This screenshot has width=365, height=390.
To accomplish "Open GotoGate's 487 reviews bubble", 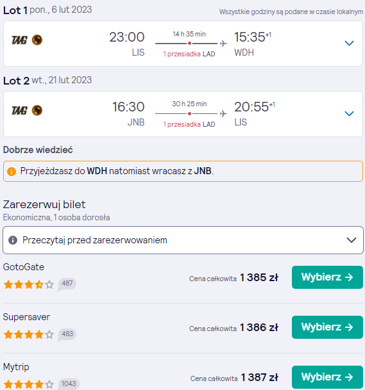I will (67, 284).
